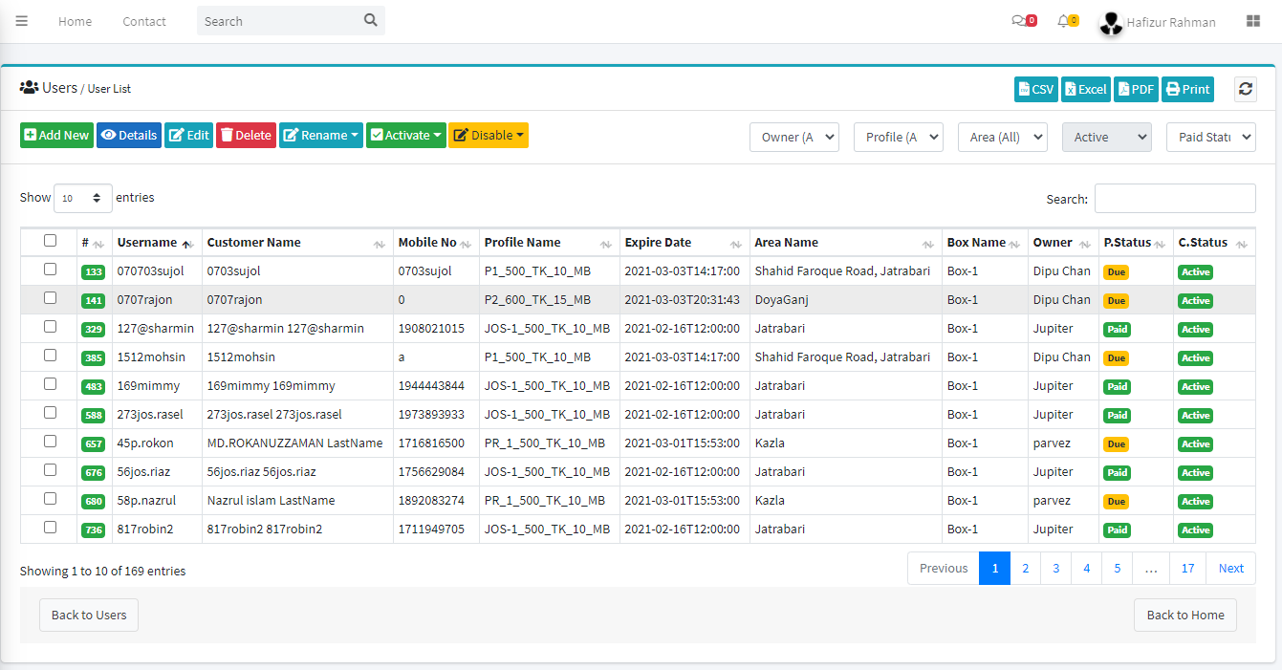Print the user list
Image resolution: width=1282 pixels, height=670 pixels.
(1187, 89)
